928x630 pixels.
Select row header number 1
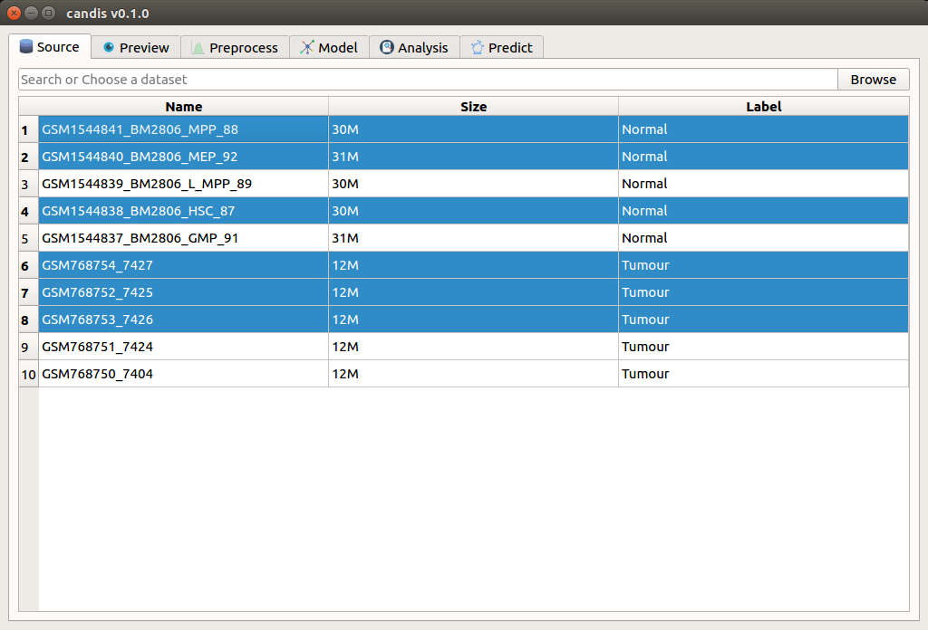click(x=28, y=129)
